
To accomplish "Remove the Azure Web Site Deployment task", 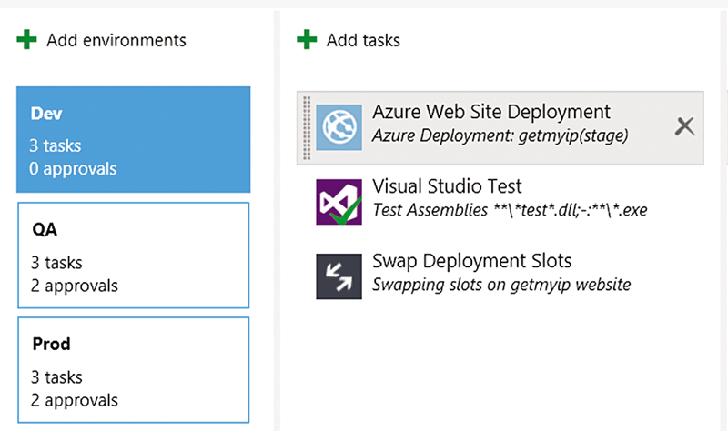I will click(x=685, y=126).
